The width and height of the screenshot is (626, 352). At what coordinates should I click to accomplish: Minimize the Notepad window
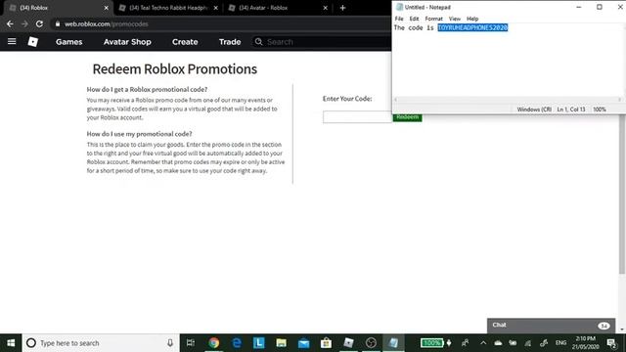(x=579, y=7)
